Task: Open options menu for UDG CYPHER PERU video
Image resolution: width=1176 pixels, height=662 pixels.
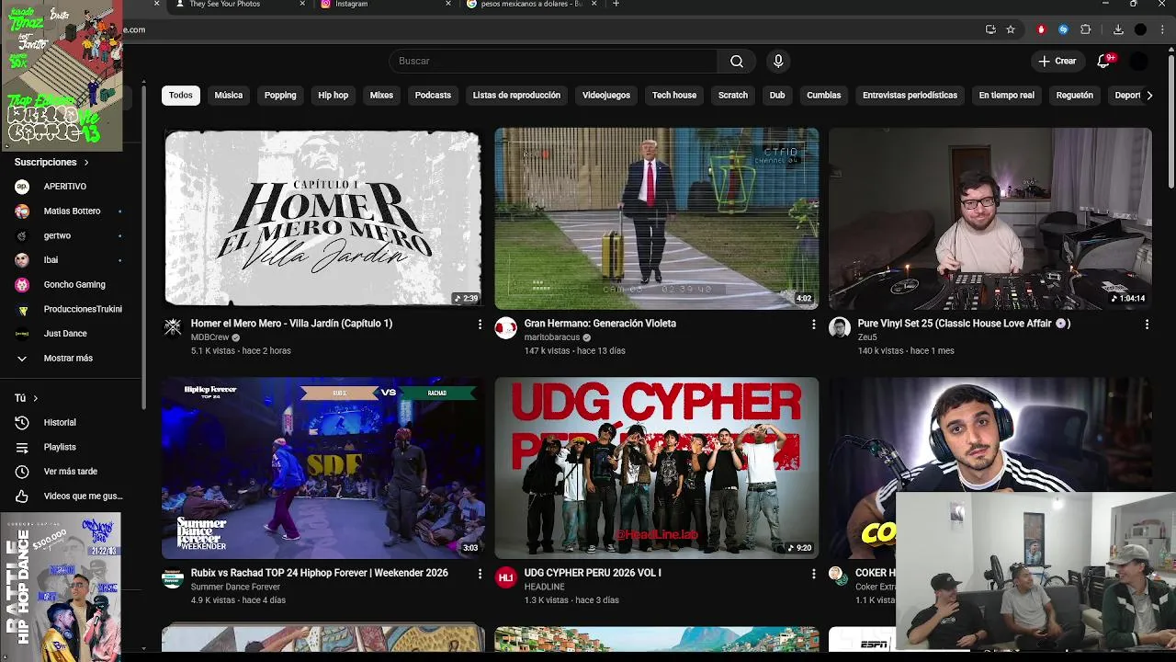Action: [813, 574]
